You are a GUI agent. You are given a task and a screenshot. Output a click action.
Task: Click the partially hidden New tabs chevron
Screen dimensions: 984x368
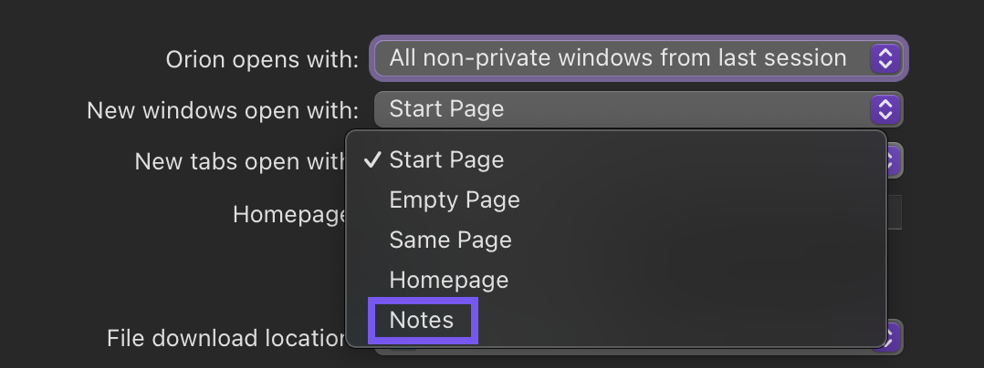click(x=895, y=162)
